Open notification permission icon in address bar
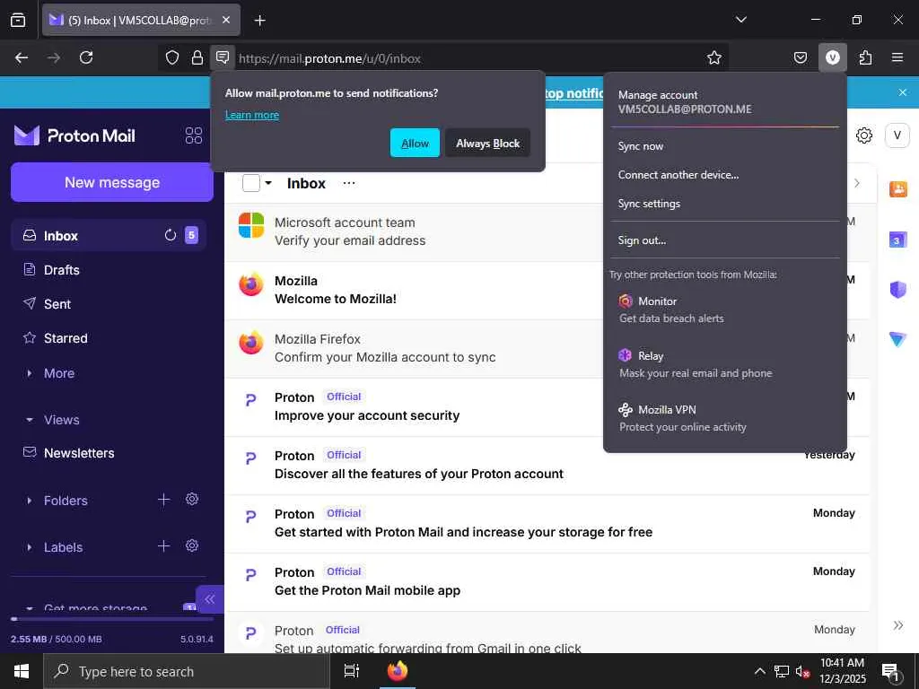Screen dimensions: 919x689 pos(223,57)
